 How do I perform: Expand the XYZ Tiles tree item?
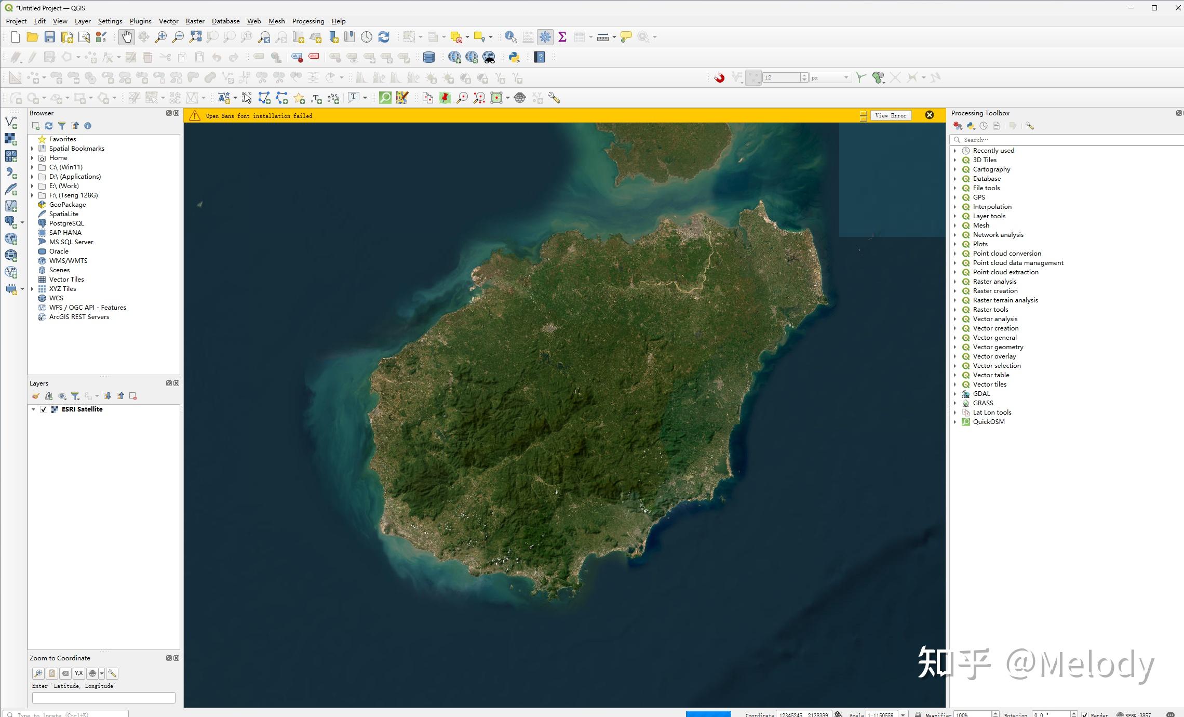click(32, 289)
